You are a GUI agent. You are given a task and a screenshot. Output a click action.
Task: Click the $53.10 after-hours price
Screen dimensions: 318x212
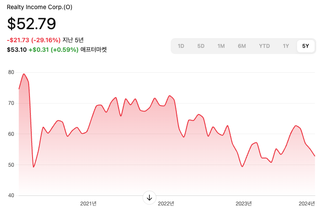pos(17,50)
